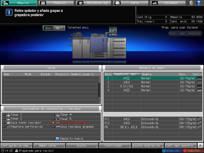Select the PB 307.0 x 472.0 row
The height and width of the screenshot is (153, 204).
(x=153, y=127)
